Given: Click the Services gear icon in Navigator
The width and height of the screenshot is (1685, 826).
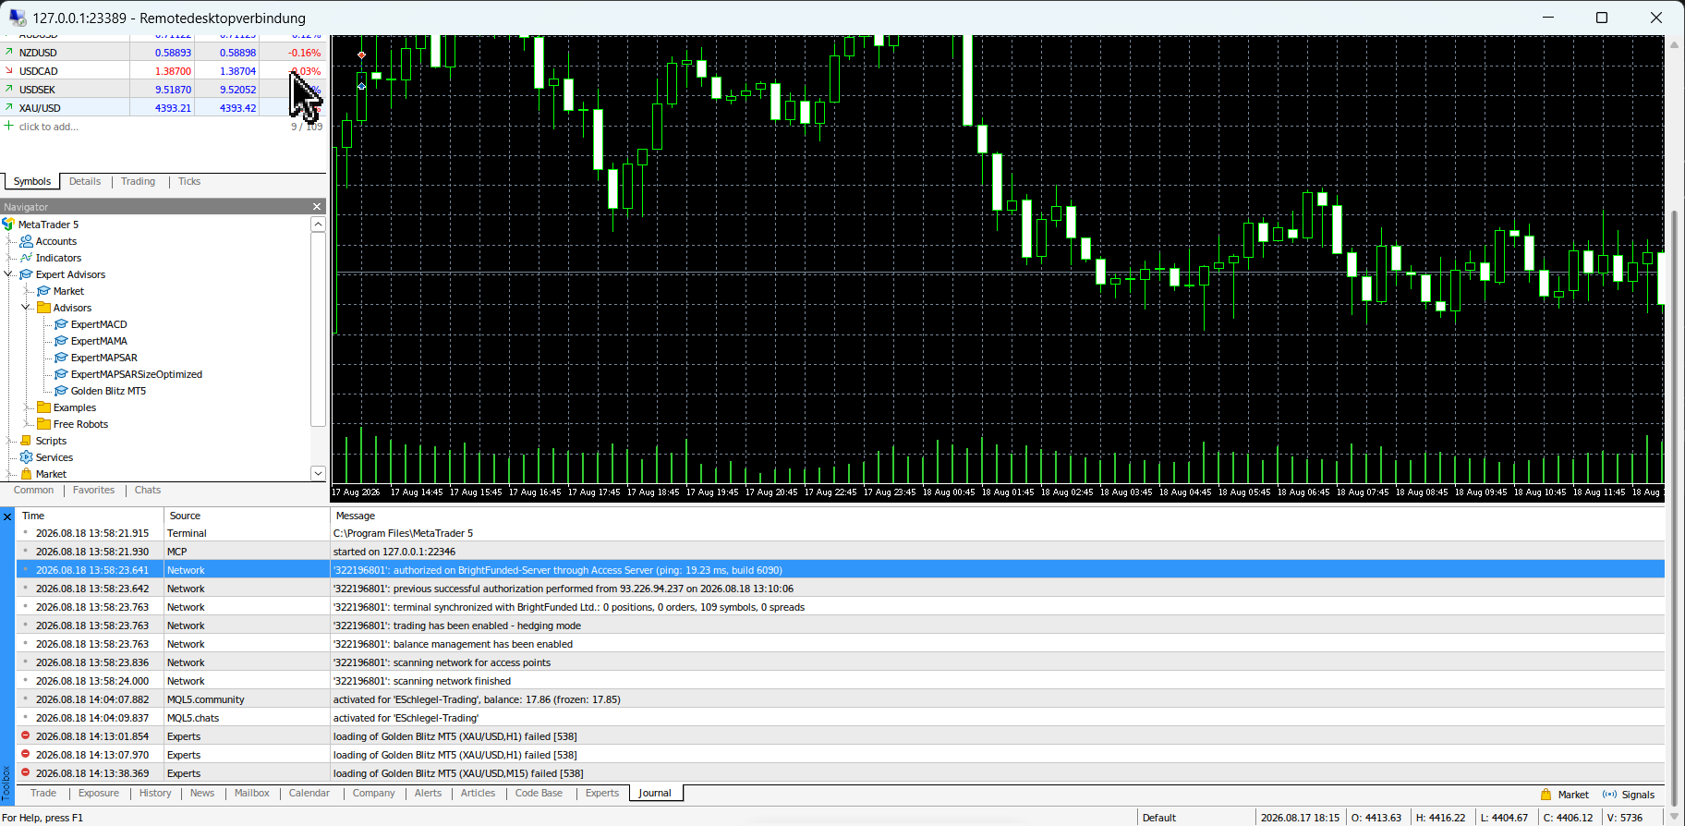Looking at the screenshot, I should (26, 457).
